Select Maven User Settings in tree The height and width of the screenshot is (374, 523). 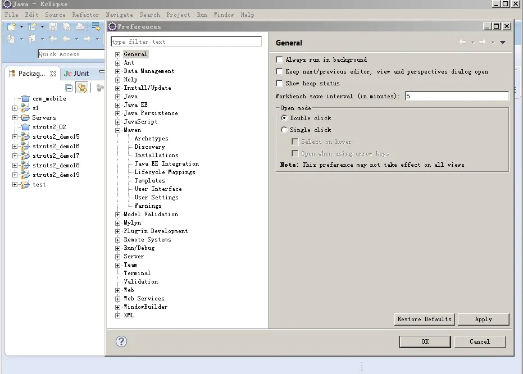click(156, 197)
